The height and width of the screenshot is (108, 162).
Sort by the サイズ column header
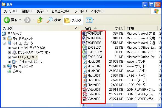115,28
